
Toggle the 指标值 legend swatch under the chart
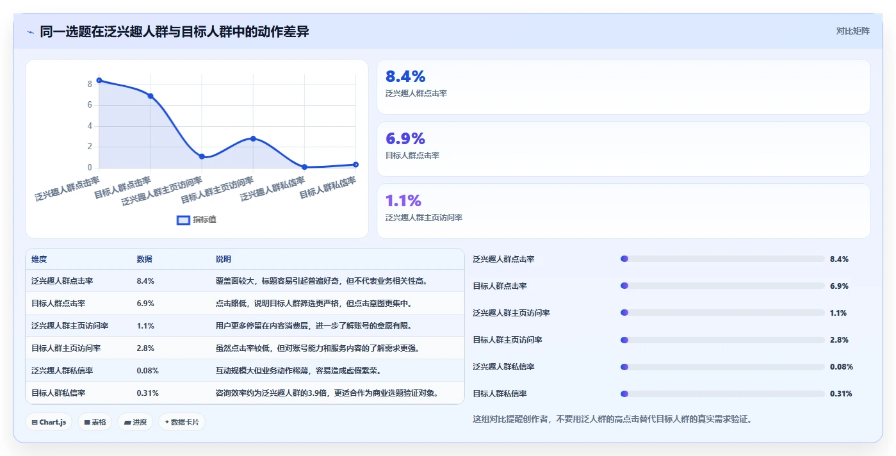[183, 220]
